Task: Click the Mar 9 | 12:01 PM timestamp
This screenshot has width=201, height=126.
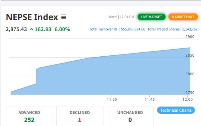Action: coord(121,17)
